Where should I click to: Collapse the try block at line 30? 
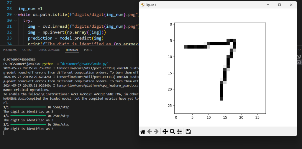tap(15, 20)
